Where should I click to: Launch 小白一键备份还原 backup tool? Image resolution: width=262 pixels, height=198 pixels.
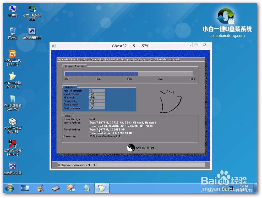32,9
